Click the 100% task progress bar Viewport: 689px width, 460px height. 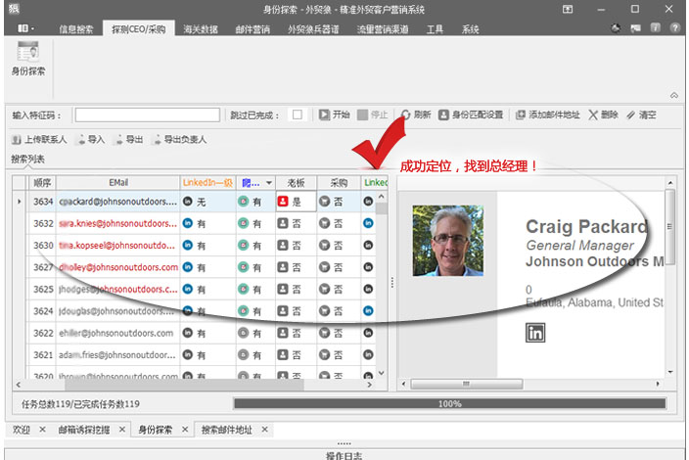click(x=449, y=403)
